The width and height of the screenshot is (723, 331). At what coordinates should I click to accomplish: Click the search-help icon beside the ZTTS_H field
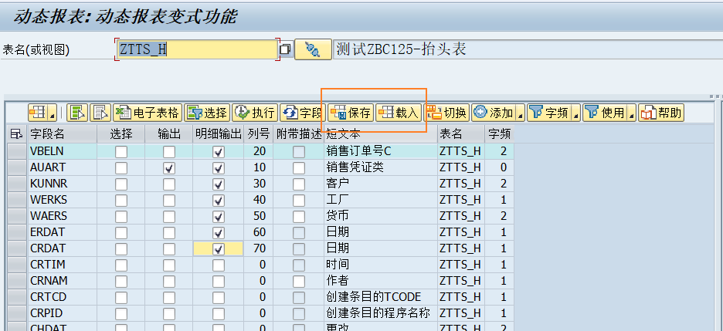(x=286, y=49)
